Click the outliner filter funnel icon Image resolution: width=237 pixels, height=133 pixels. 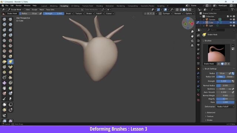click(232, 10)
